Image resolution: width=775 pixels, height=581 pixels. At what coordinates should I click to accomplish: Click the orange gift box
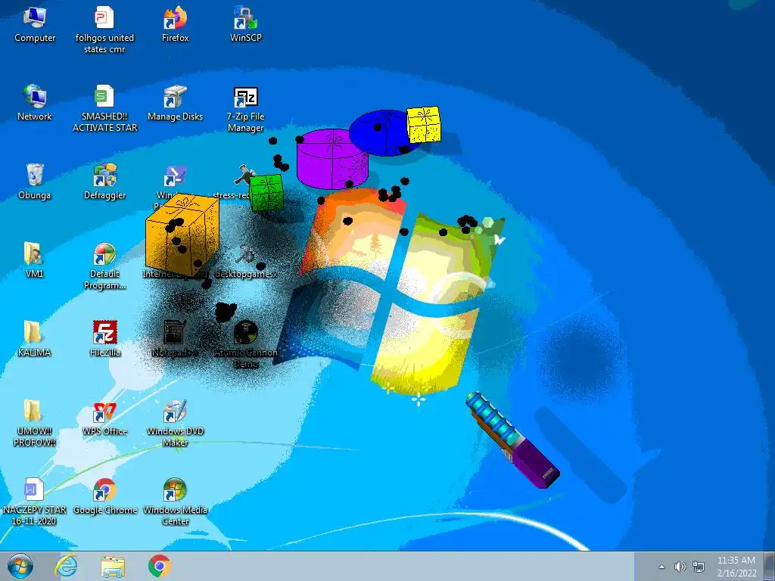182,235
